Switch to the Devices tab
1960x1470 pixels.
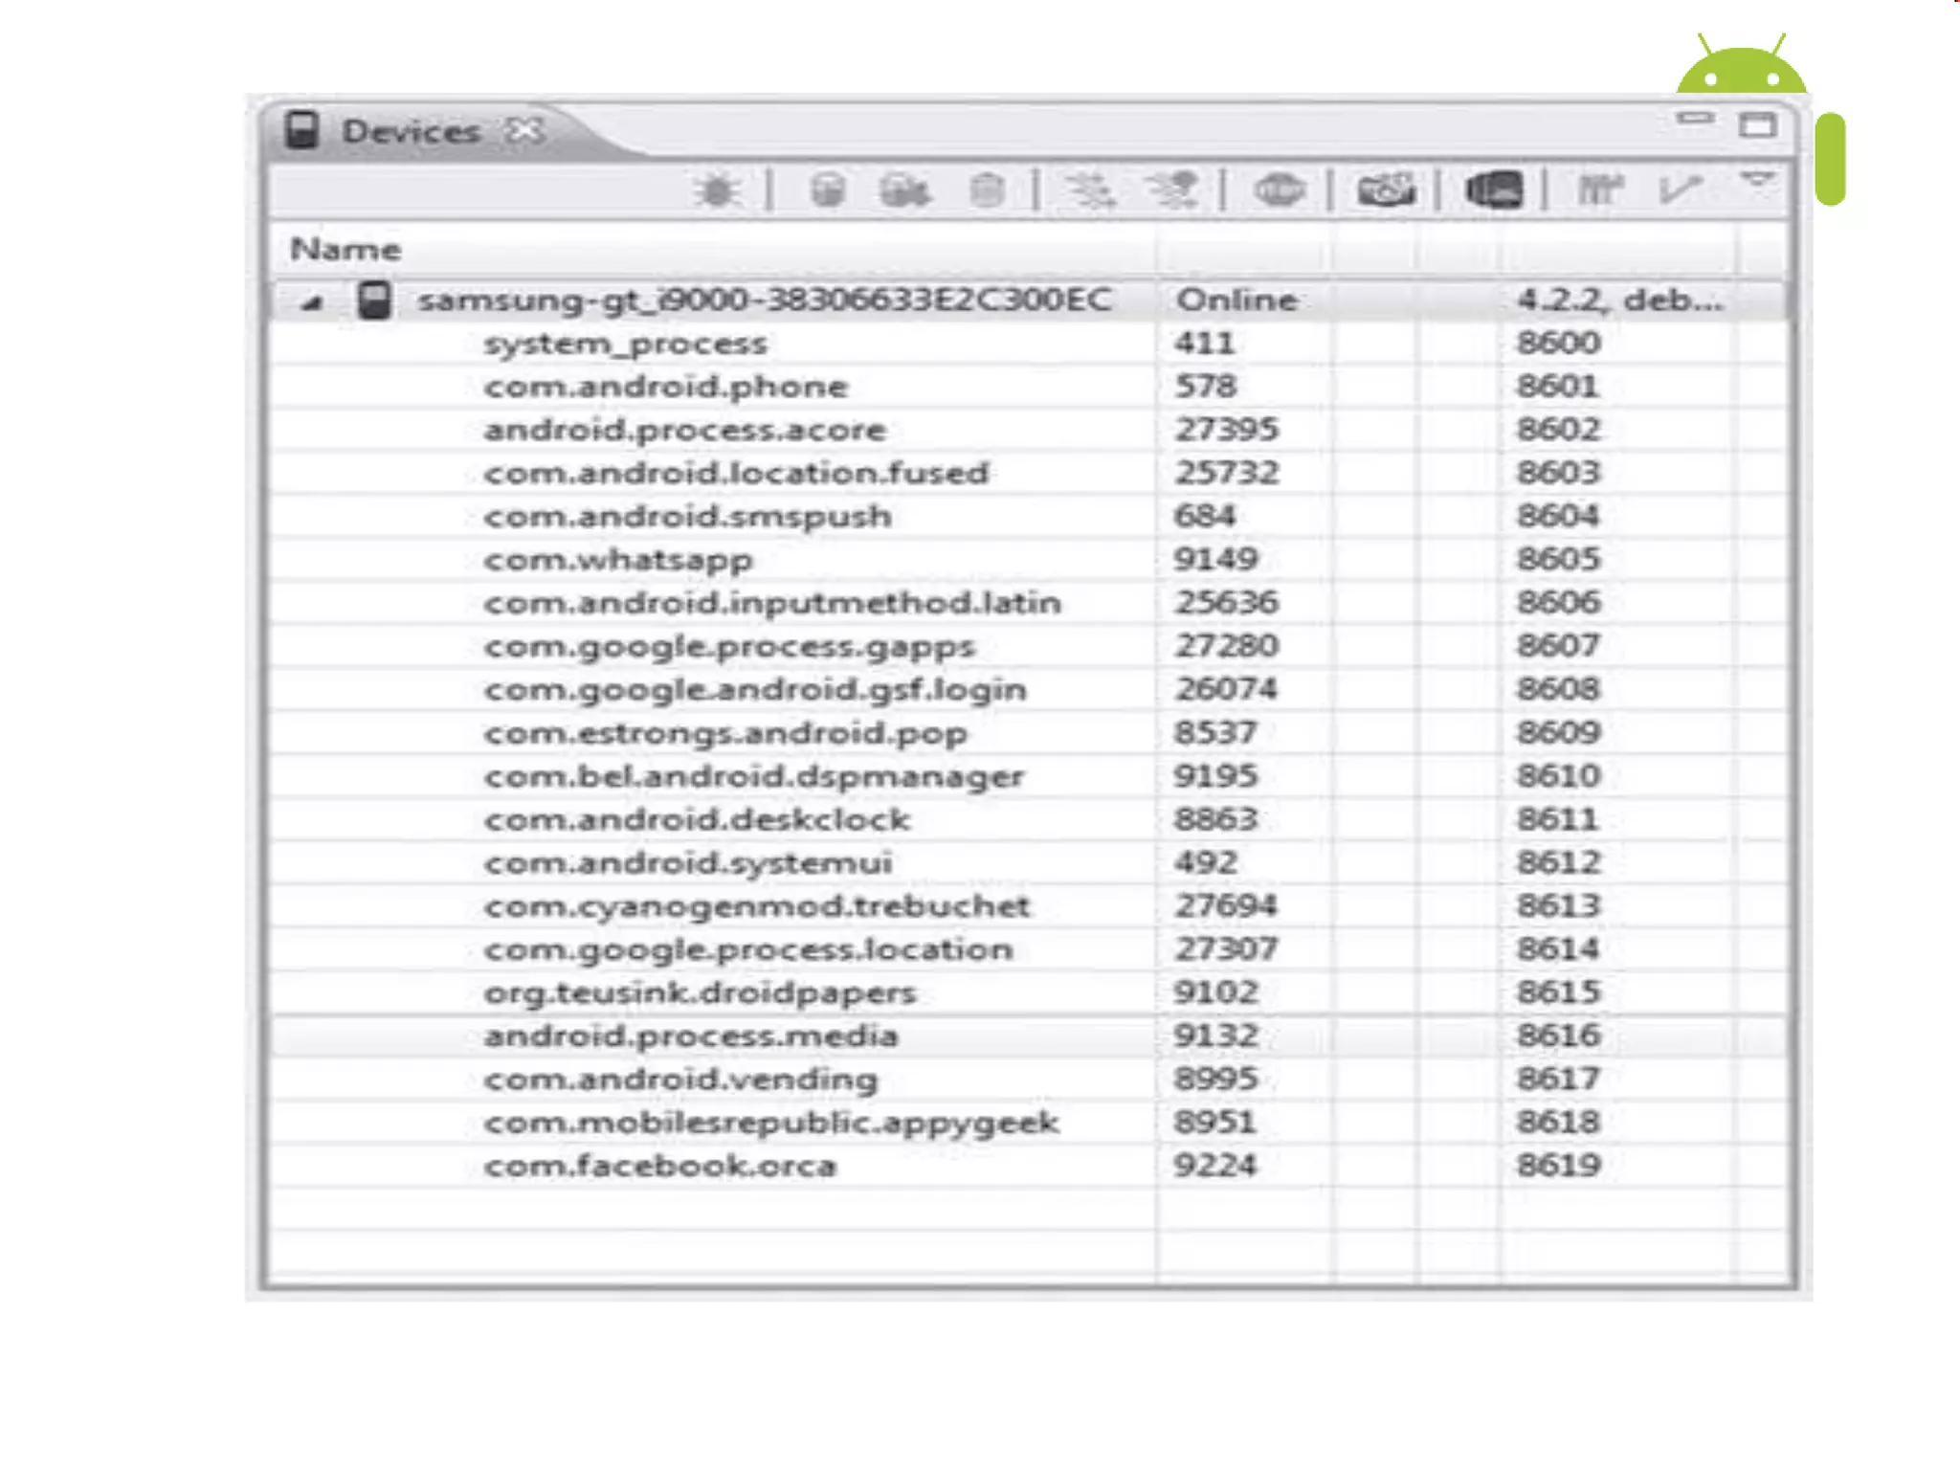pos(411,132)
